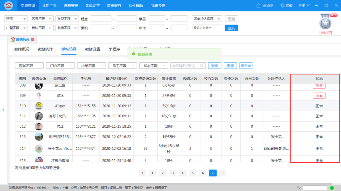Image resolution: width=341 pixels, height=191 pixels.
Task: Open the 软件帮助 menu
Action: pos(136,6)
